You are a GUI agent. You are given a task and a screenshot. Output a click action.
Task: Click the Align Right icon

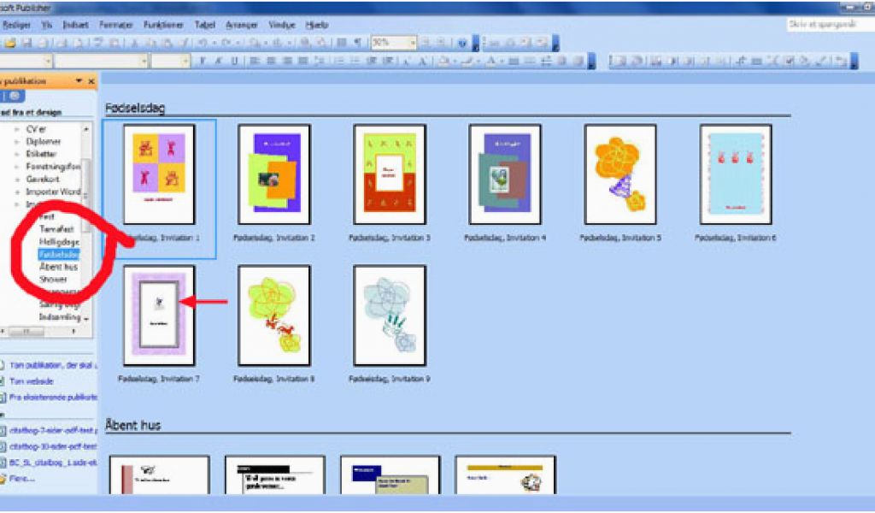tap(287, 61)
